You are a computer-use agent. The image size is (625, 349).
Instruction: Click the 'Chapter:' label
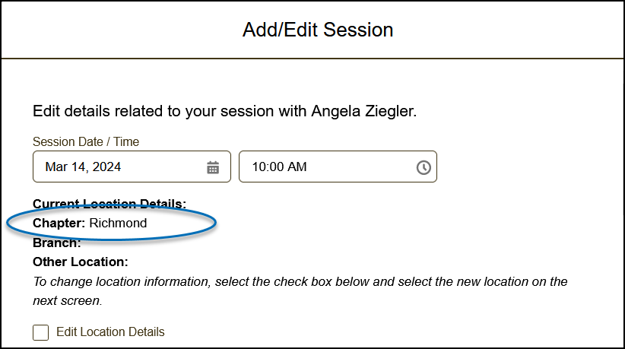coord(59,224)
